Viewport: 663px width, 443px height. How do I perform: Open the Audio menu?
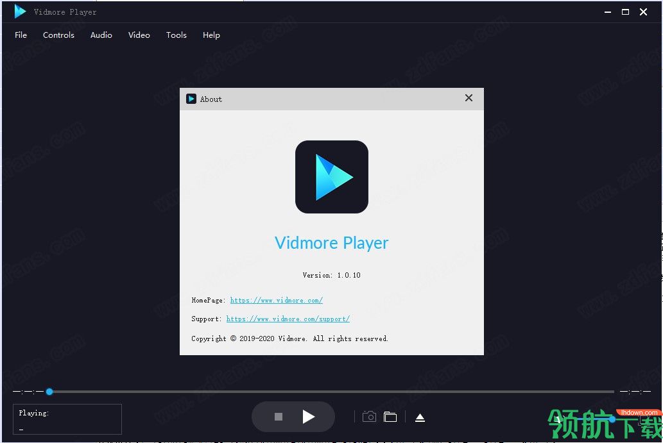101,35
